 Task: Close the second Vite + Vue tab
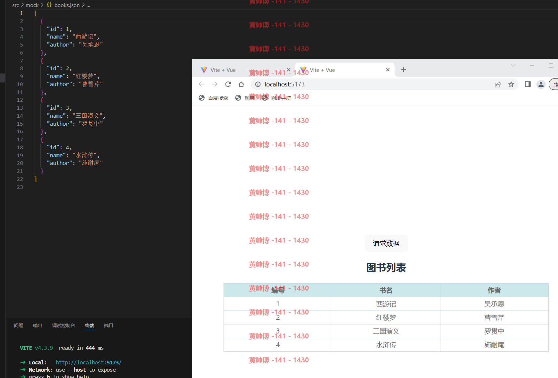pyautogui.click(x=388, y=70)
